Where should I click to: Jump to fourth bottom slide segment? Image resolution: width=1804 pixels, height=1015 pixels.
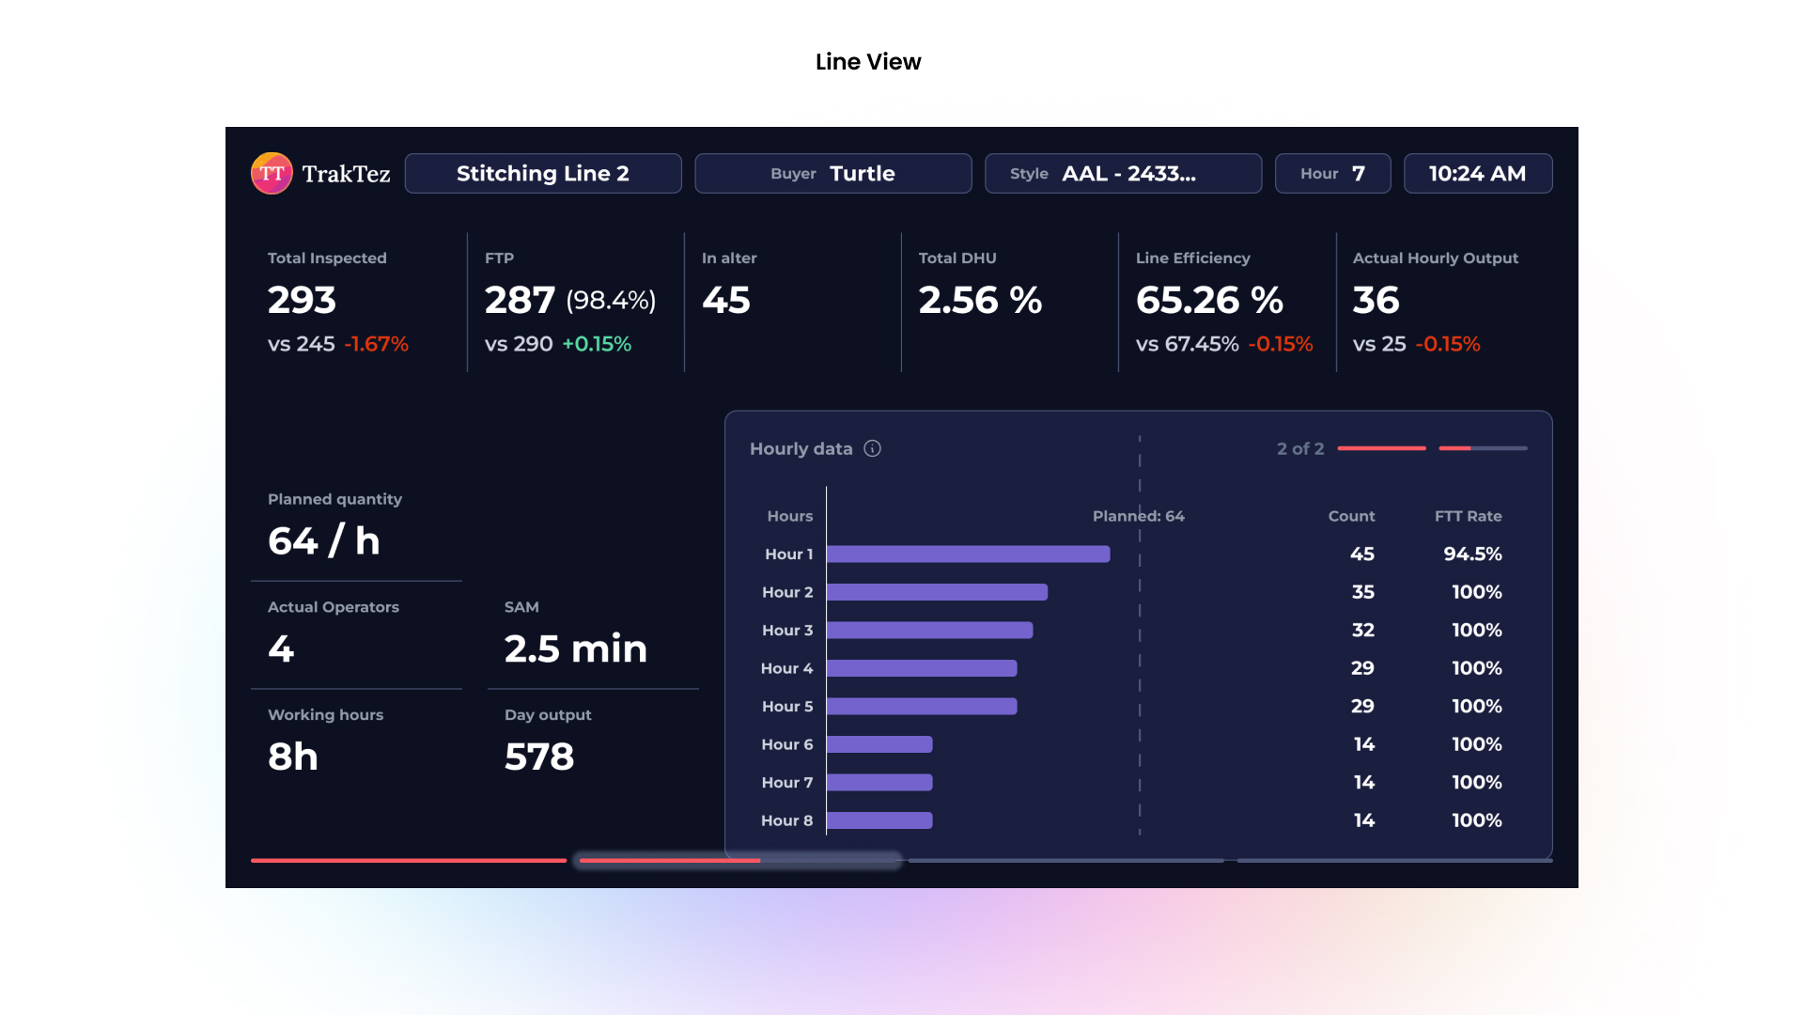1394,860
